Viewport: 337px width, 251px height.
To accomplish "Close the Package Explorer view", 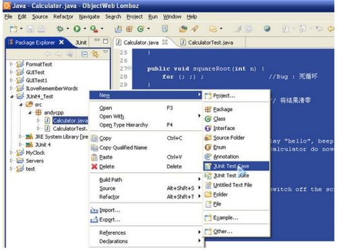I will tap(61, 42).
